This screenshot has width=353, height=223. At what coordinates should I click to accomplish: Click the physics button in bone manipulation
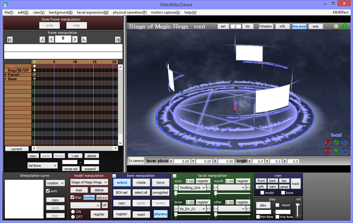[x=160, y=214]
